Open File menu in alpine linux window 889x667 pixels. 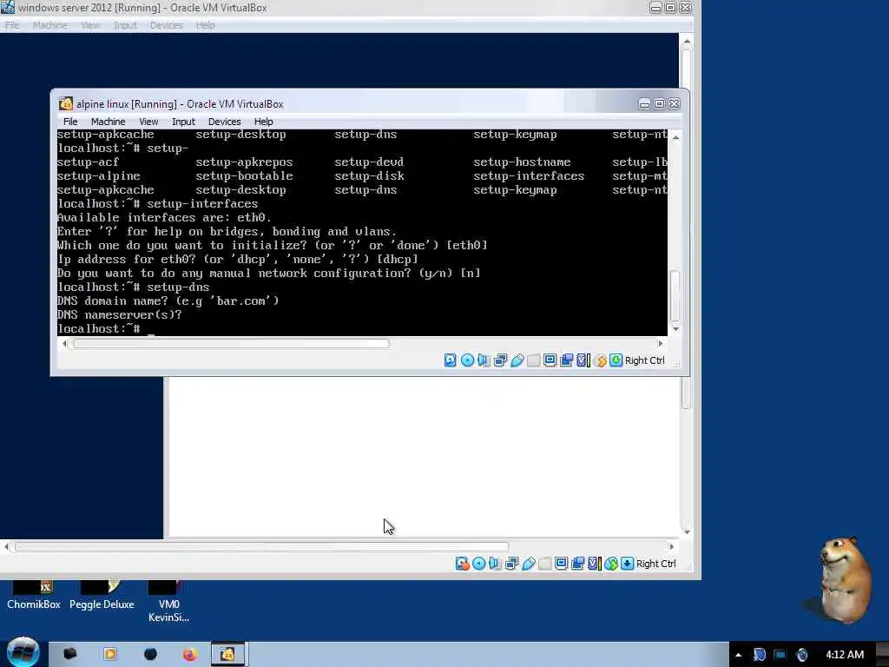(70, 122)
